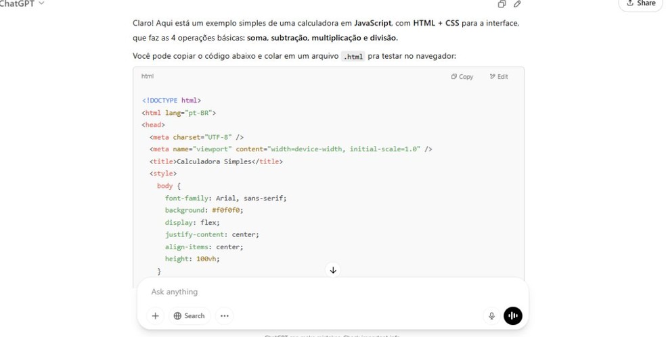
Task: Click the #f0f0f0 background color value
Action: point(227,211)
